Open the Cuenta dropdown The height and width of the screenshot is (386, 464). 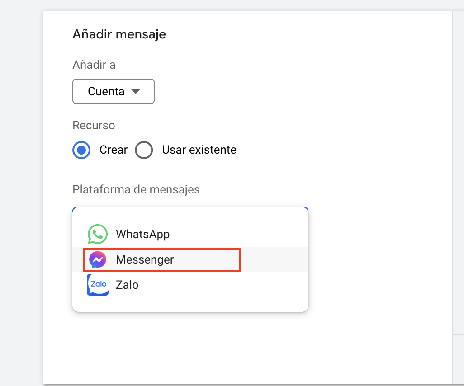point(113,91)
